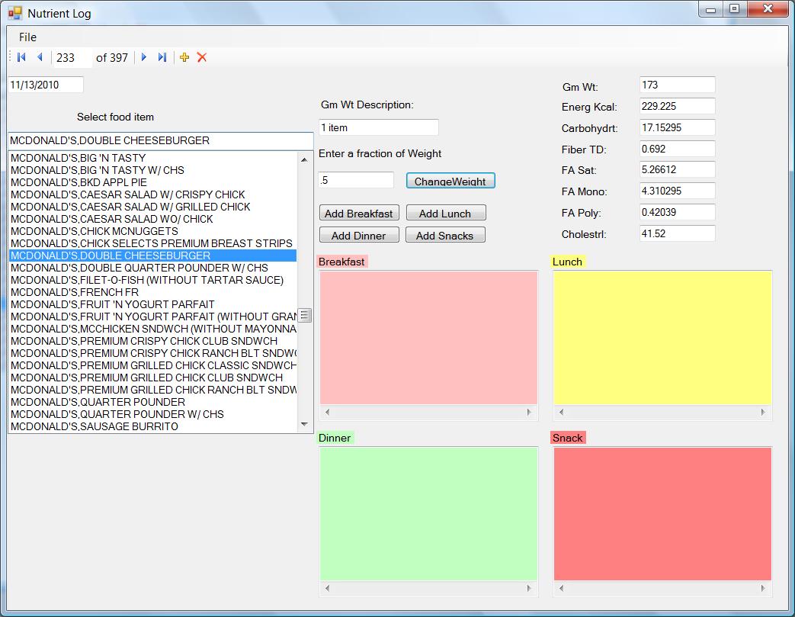Image resolution: width=795 pixels, height=617 pixels.
Task: Select MCDONALD'S,QUARTER POUNDER W/ CHS
Action: 153,414
